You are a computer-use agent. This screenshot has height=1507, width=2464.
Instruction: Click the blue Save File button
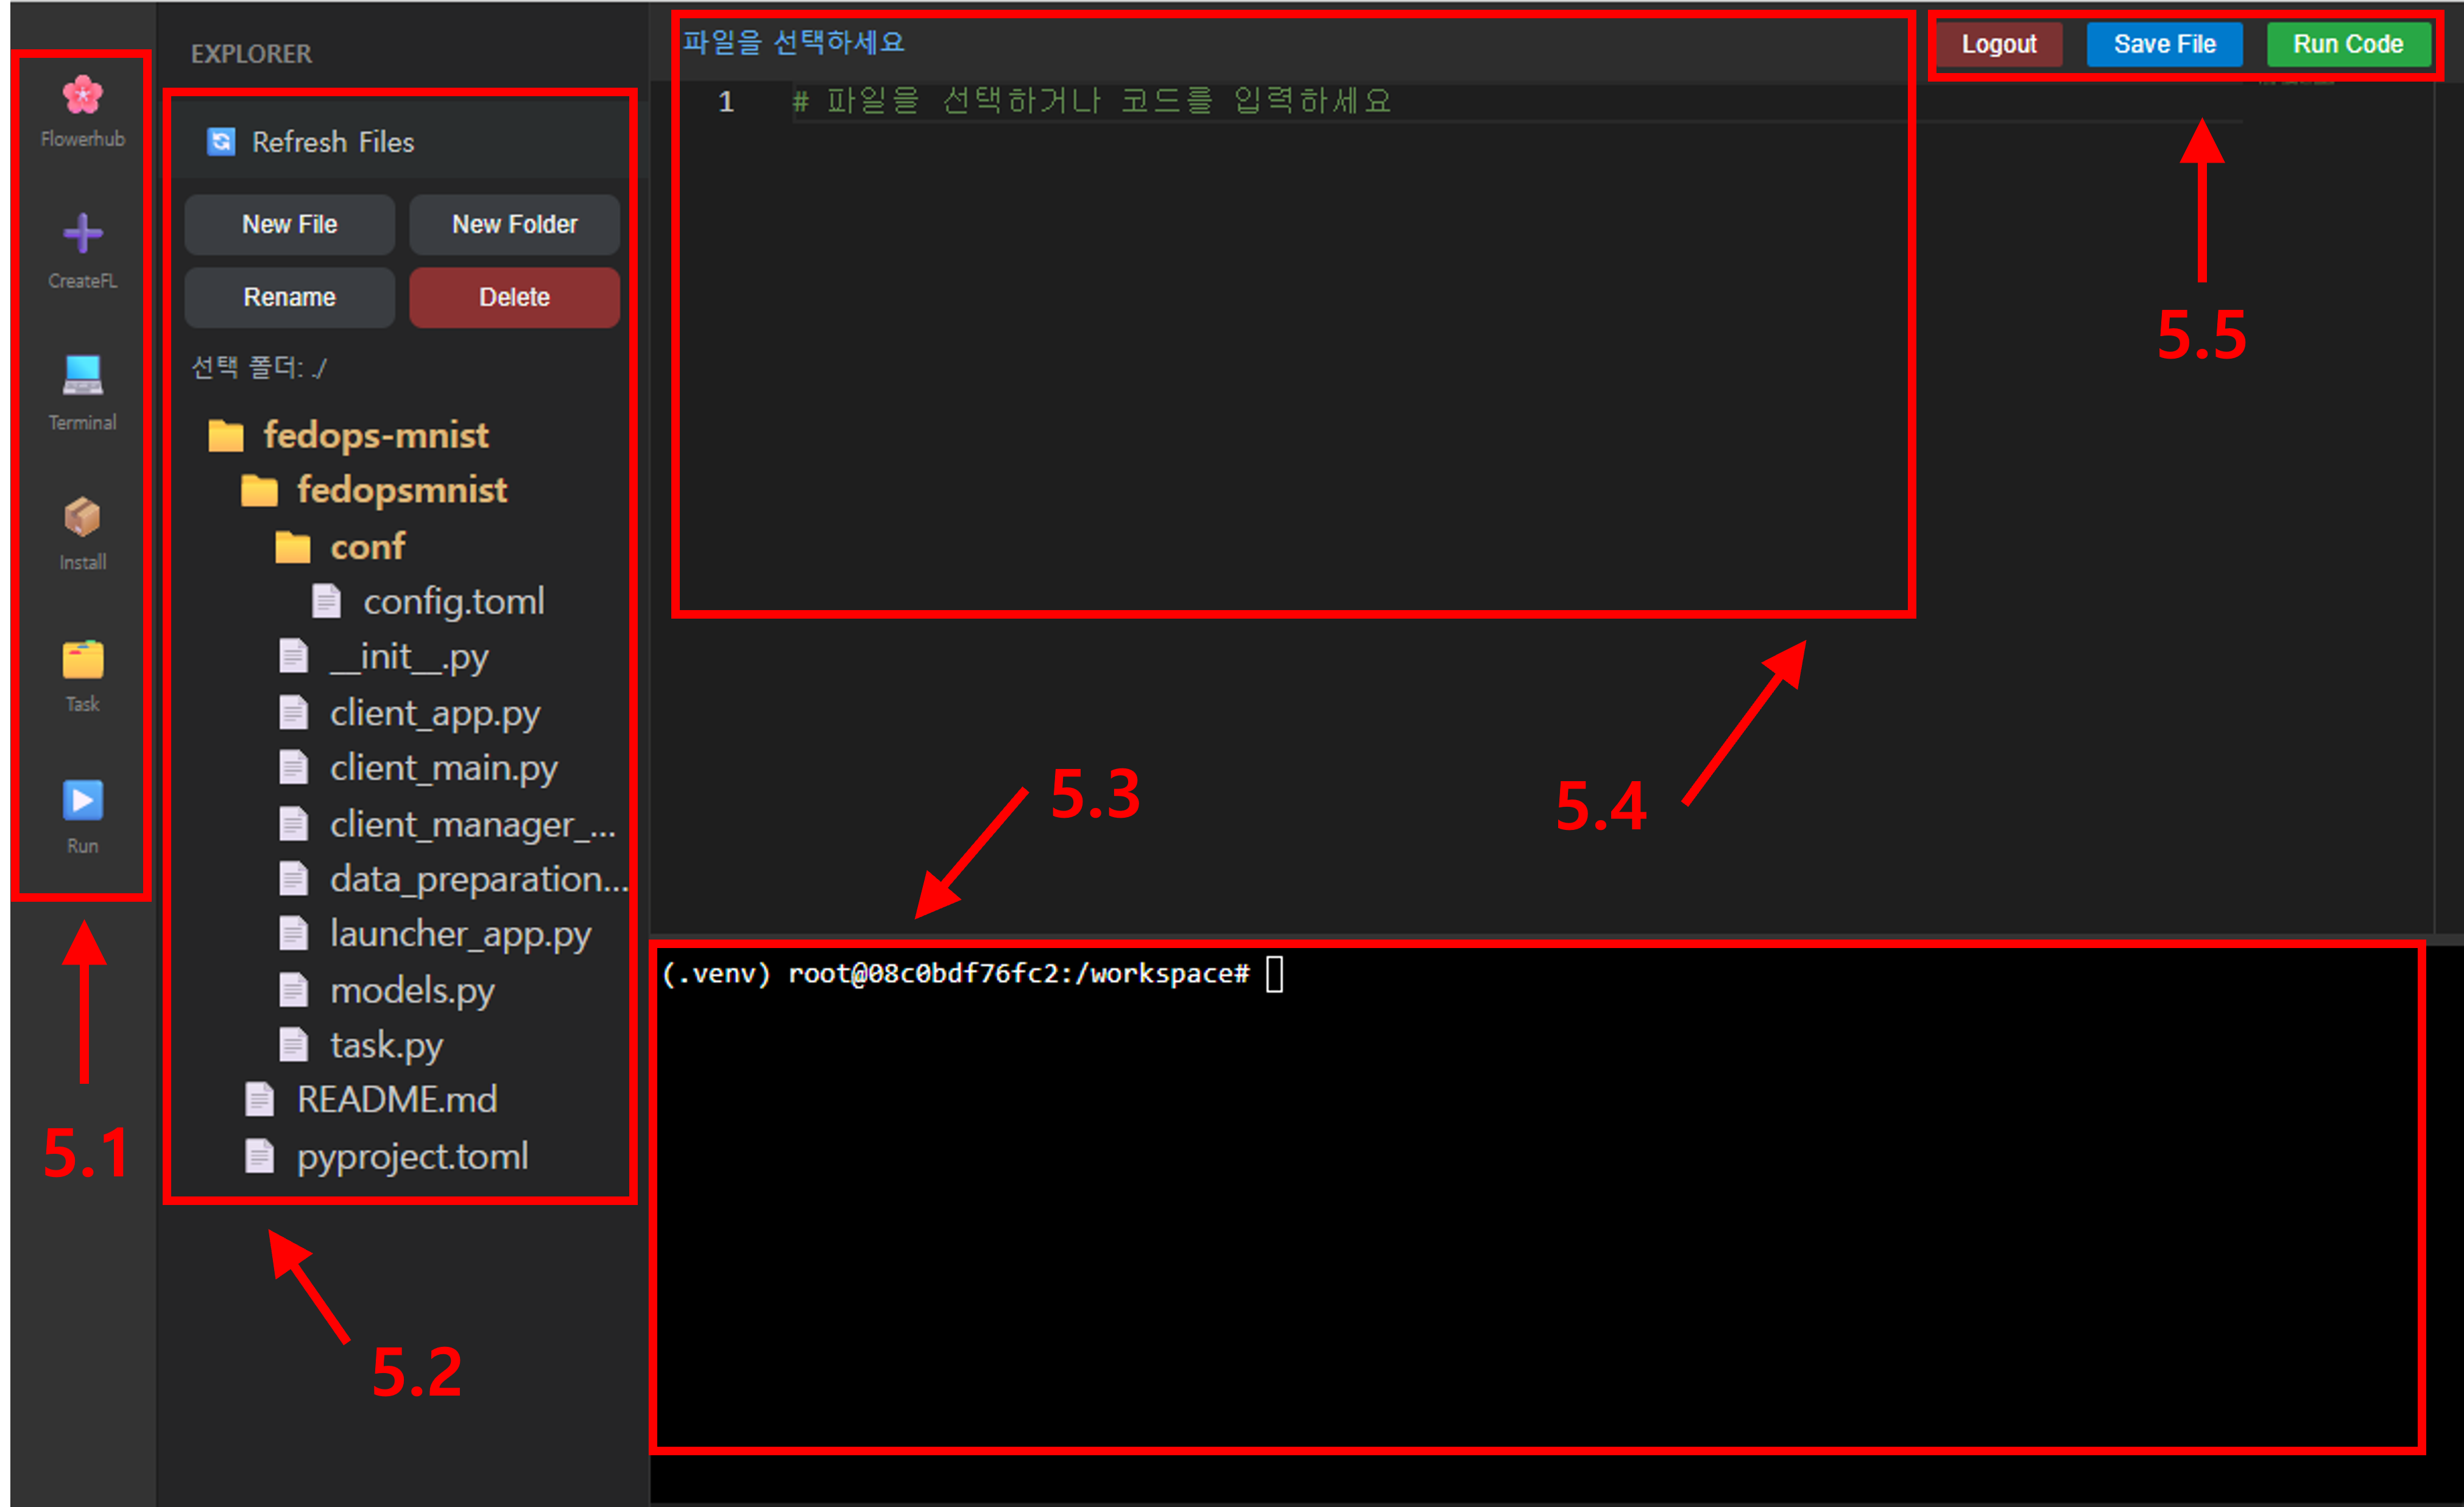click(x=2164, y=44)
